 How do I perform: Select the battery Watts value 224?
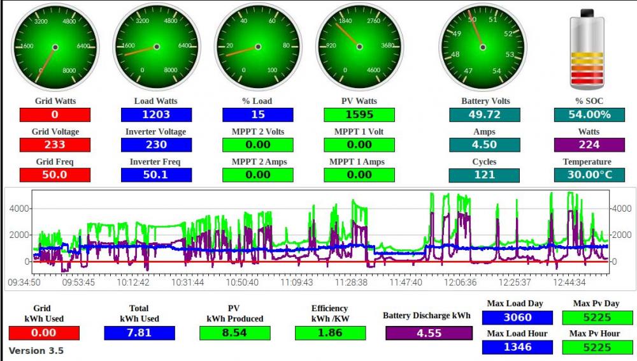click(589, 145)
